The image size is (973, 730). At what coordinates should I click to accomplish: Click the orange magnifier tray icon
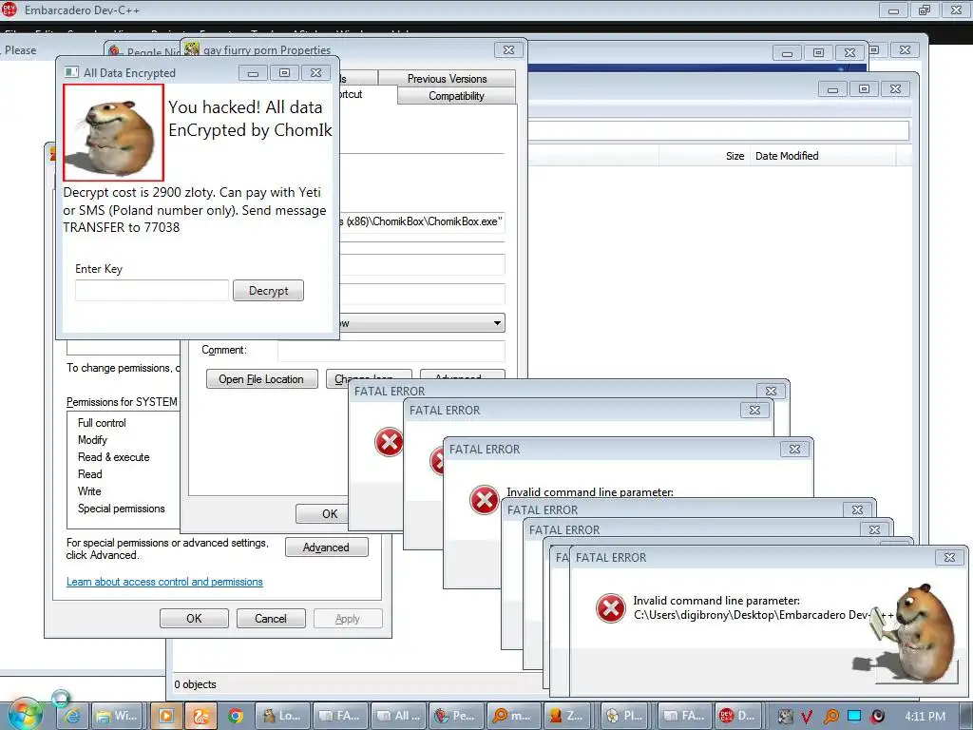(830, 717)
